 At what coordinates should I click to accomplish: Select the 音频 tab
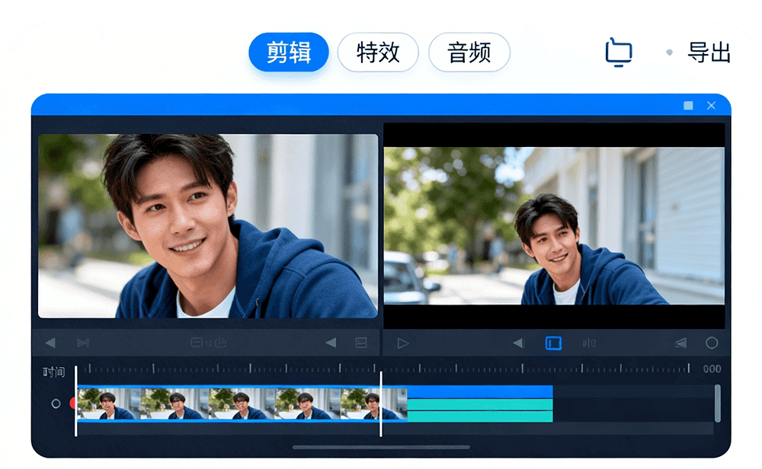click(469, 53)
